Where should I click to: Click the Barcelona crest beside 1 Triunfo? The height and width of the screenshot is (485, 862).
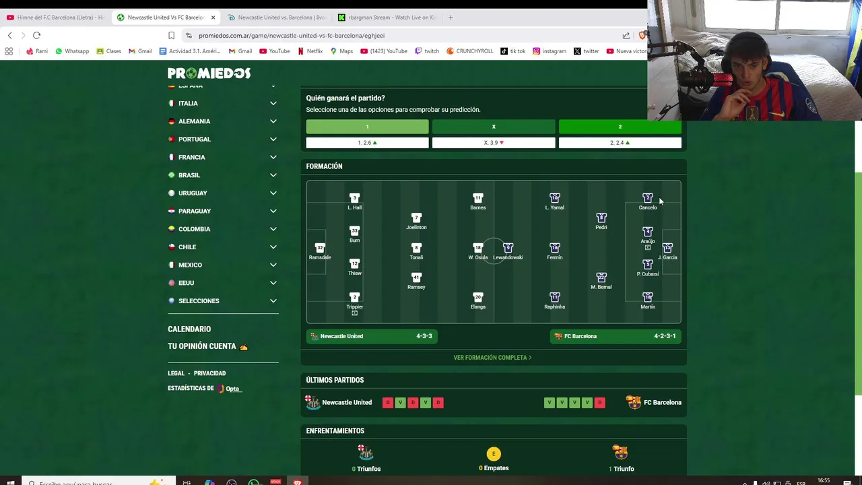click(620, 452)
